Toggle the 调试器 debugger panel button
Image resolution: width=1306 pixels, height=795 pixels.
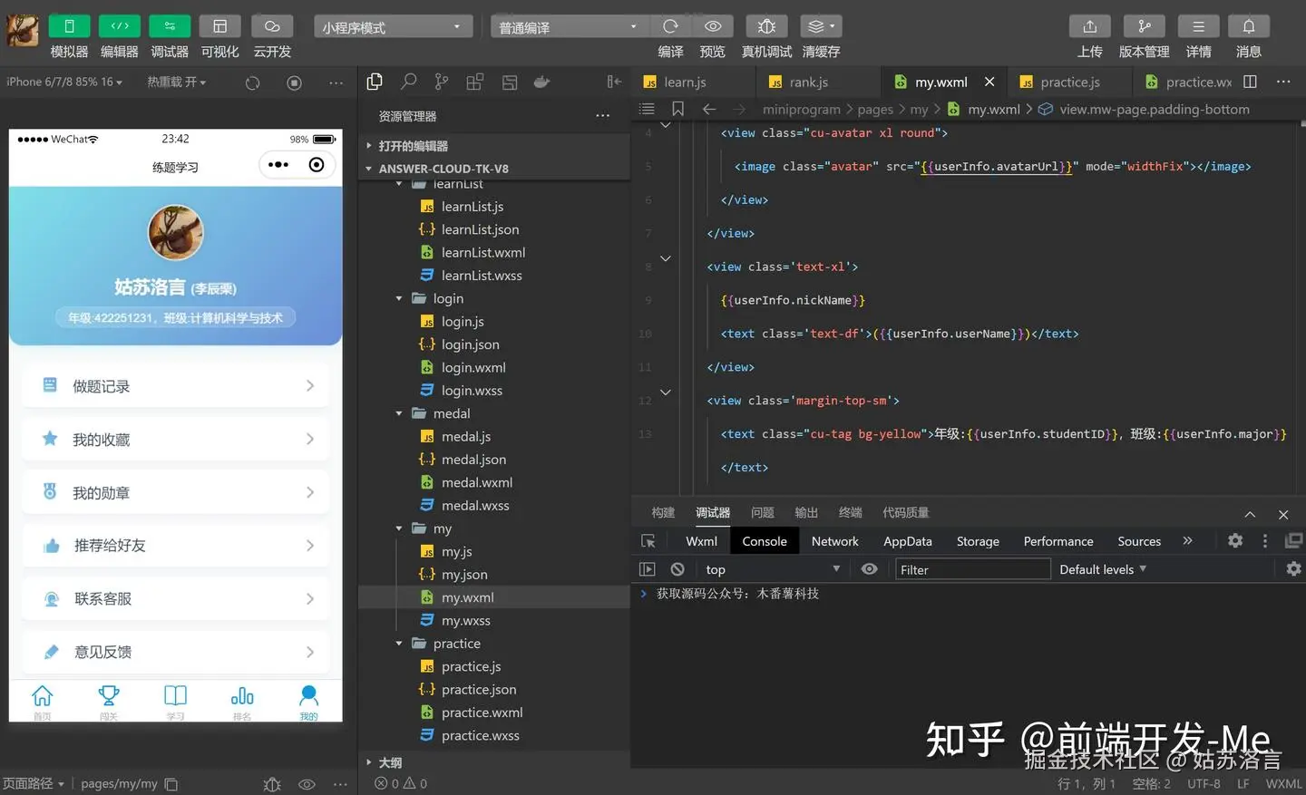pos(170,26)
